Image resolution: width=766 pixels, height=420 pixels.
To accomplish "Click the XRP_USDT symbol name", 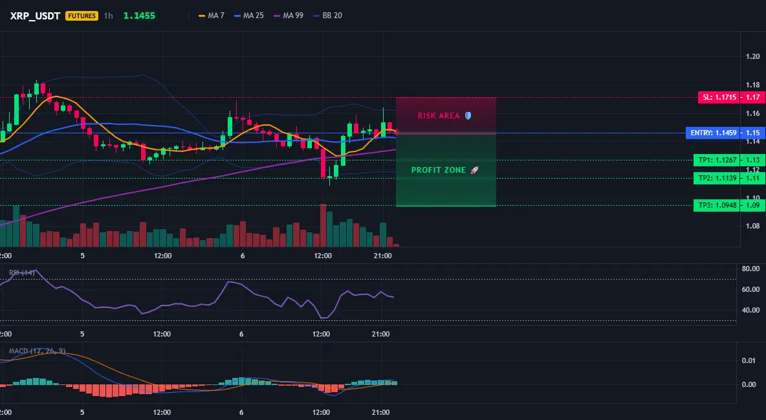I will tap(35, 16).
